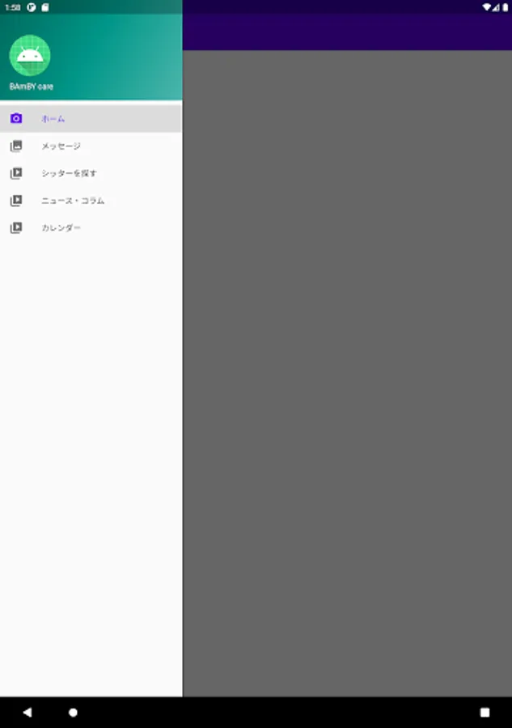Click the slideshow icon beside カレンダー
The image size is (512, 728).
click(16, 228)
